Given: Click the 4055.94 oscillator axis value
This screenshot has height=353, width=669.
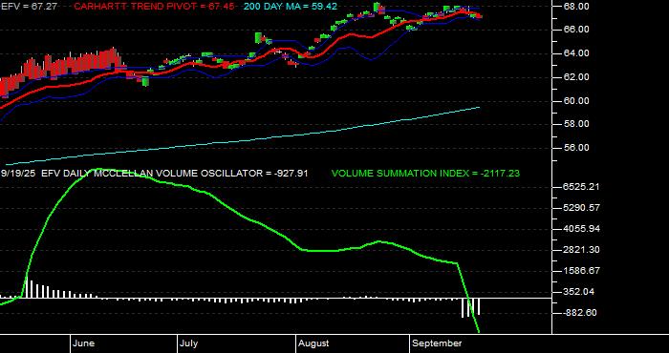Looking at the screenshot, I should click(582, 229).
